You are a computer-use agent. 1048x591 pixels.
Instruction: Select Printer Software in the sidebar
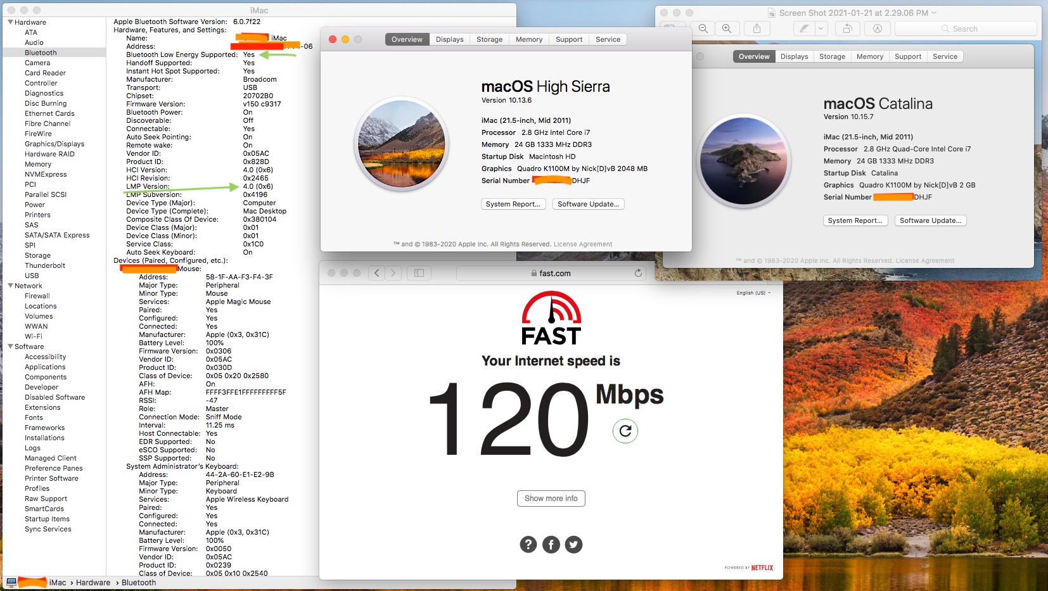pos(51,478)
